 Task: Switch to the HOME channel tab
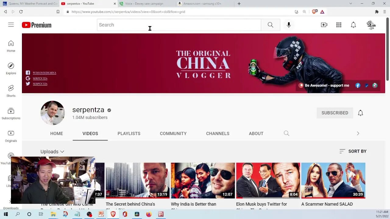pos(57,134)
